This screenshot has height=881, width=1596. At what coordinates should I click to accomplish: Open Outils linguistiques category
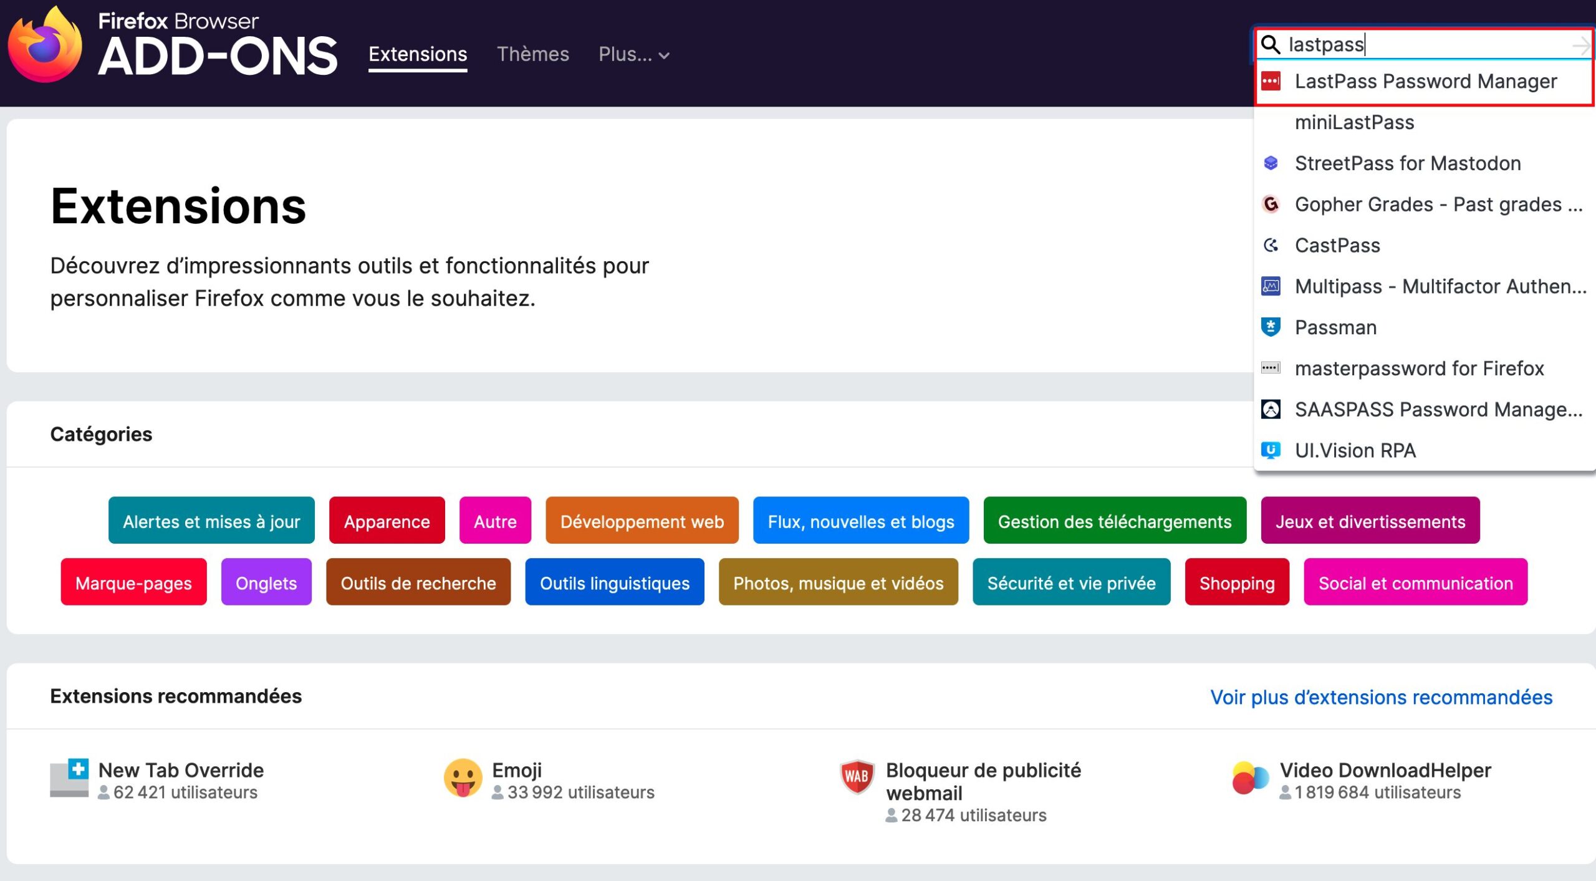(615, 582)
